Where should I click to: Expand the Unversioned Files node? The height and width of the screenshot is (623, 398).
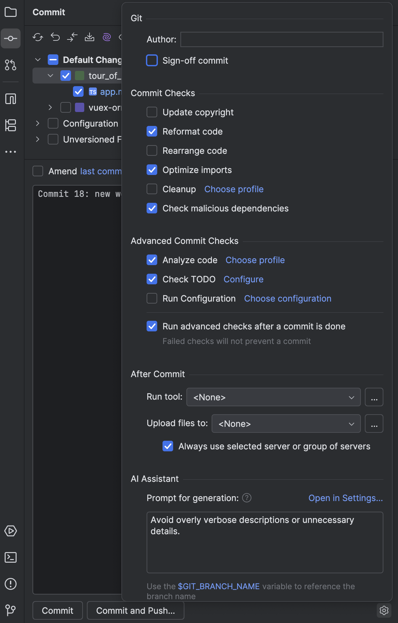point(38,139)
